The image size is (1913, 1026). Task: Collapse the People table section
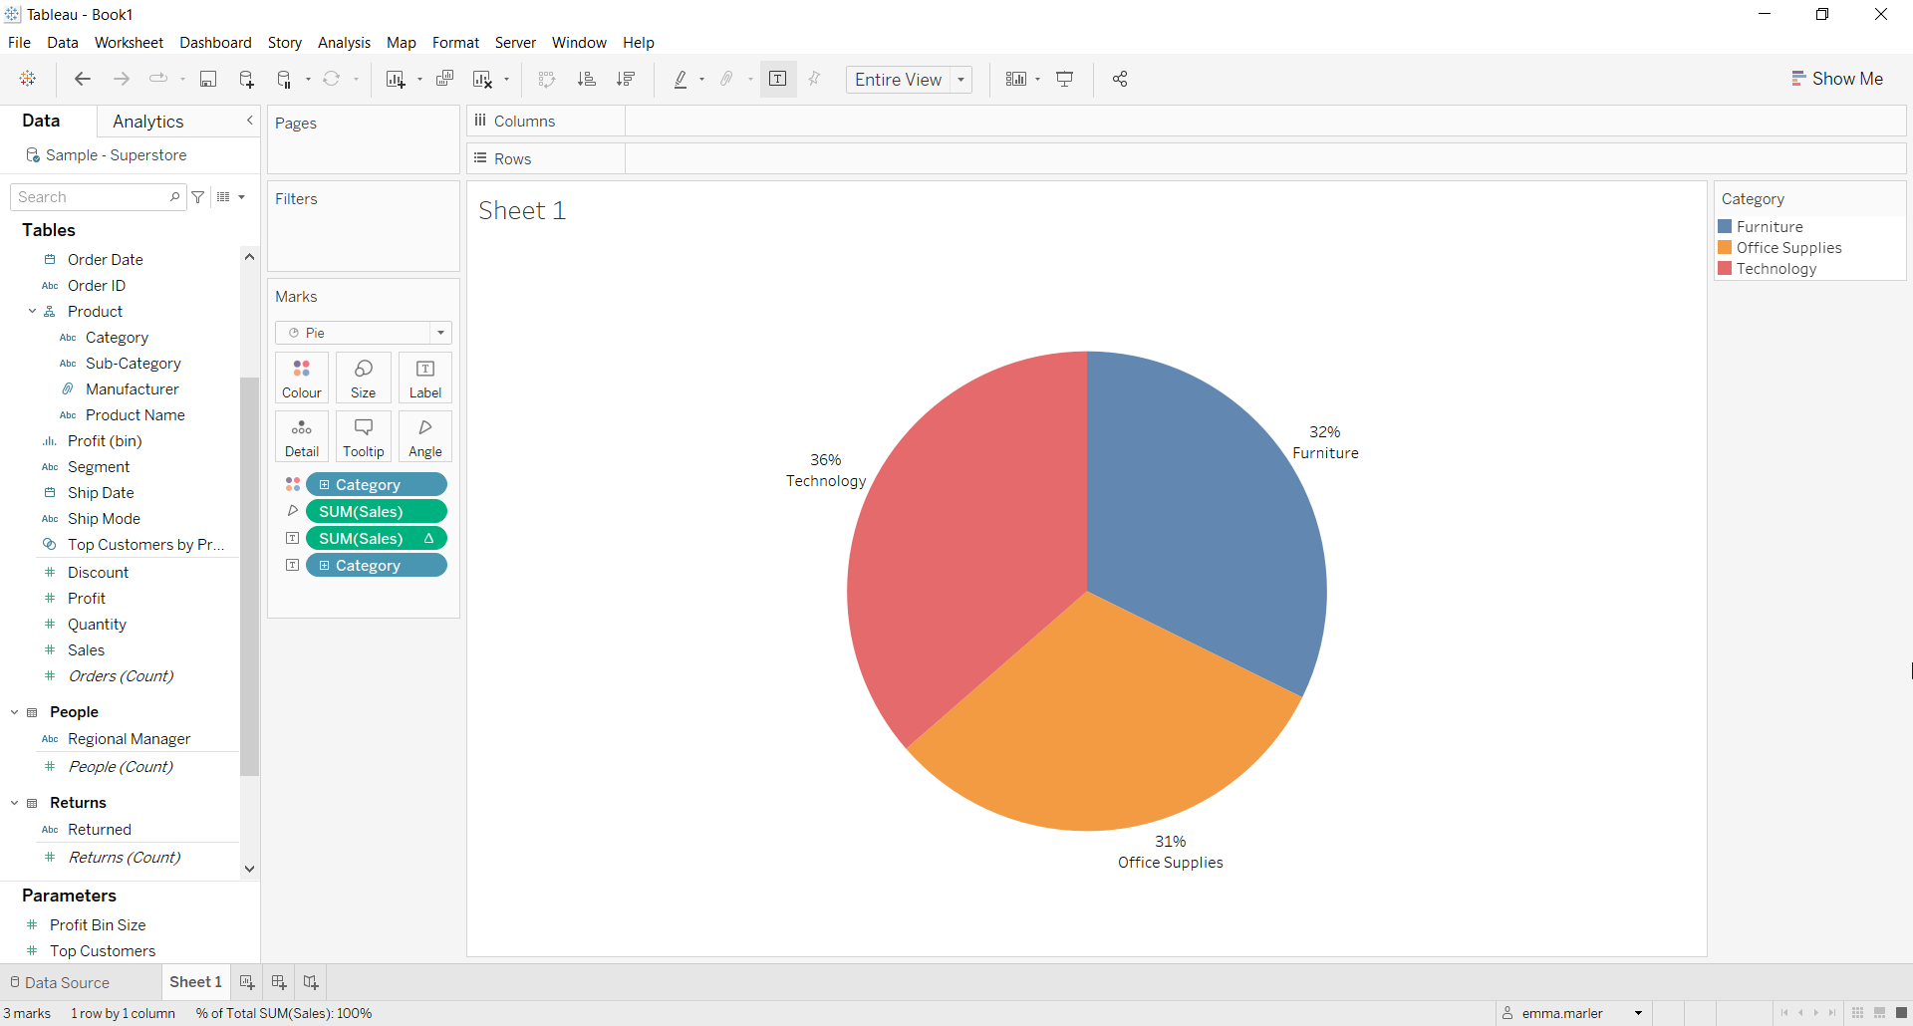(x=14, y=711)
